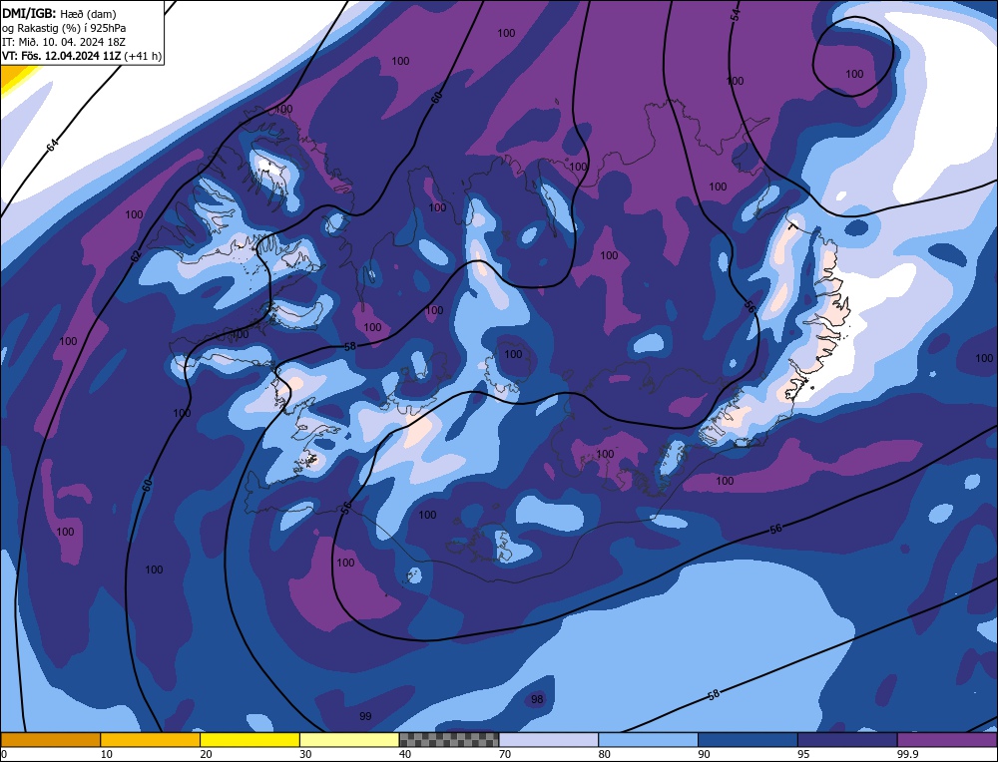
Task: Select the yellow 20–30 legend swatch
Action: pyautogui.click(x=249, y=740)
